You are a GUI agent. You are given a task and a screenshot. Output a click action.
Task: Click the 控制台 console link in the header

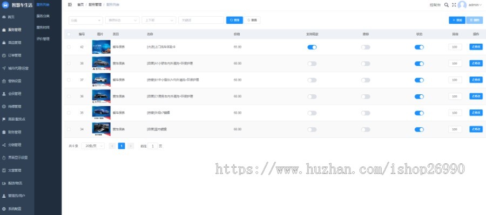coord(435,5)
